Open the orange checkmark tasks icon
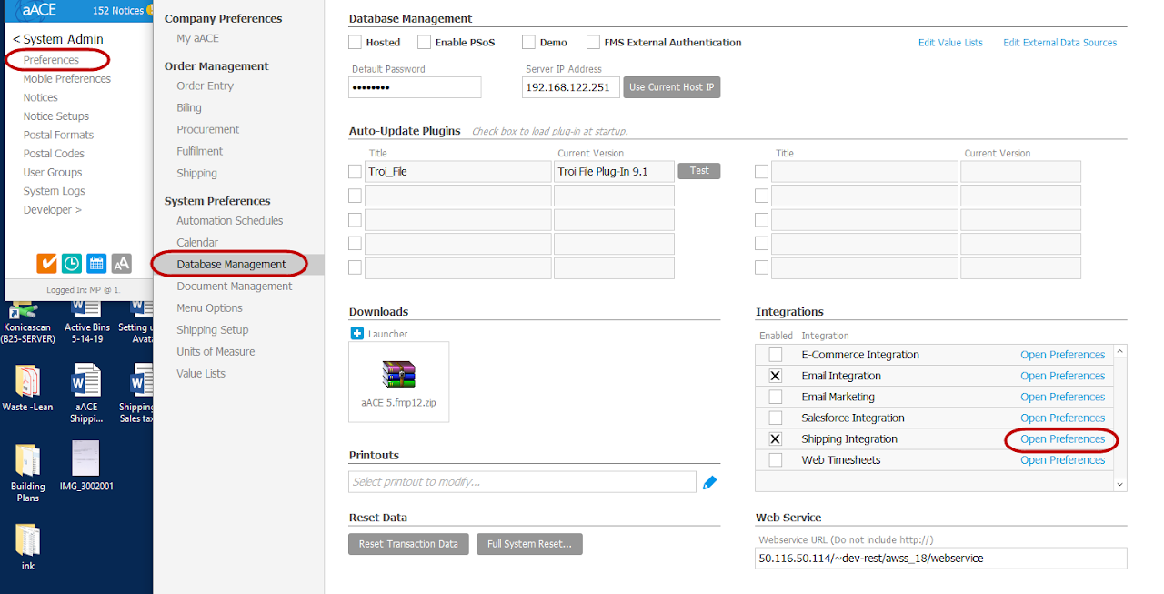 [47, 263]
